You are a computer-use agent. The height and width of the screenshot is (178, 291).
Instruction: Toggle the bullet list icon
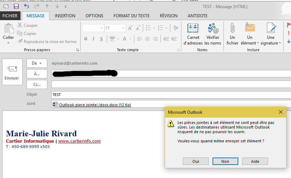tap(148, 28)
